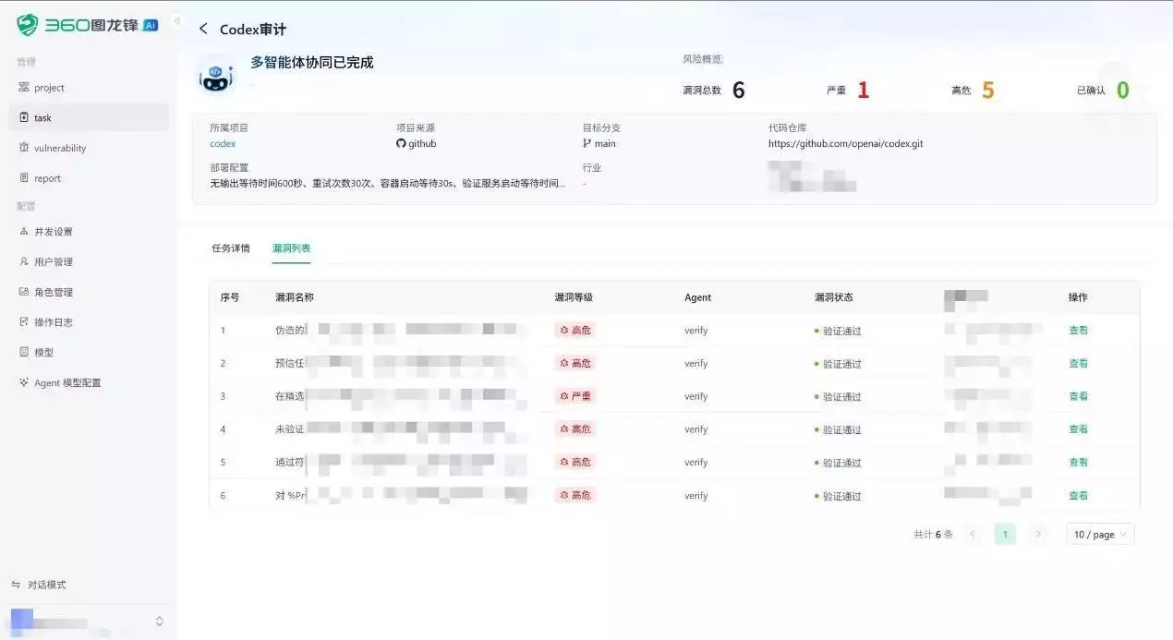Click the 高危 severity tag in row 2
This screenshot has width=1173, height=640.
(574, 364)
